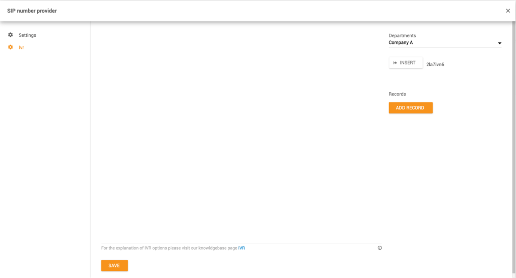The width and height of the screenshot is (516, 278).
Task: Click the 2la7ivn6 department code
Action: (x=435, y=64)
